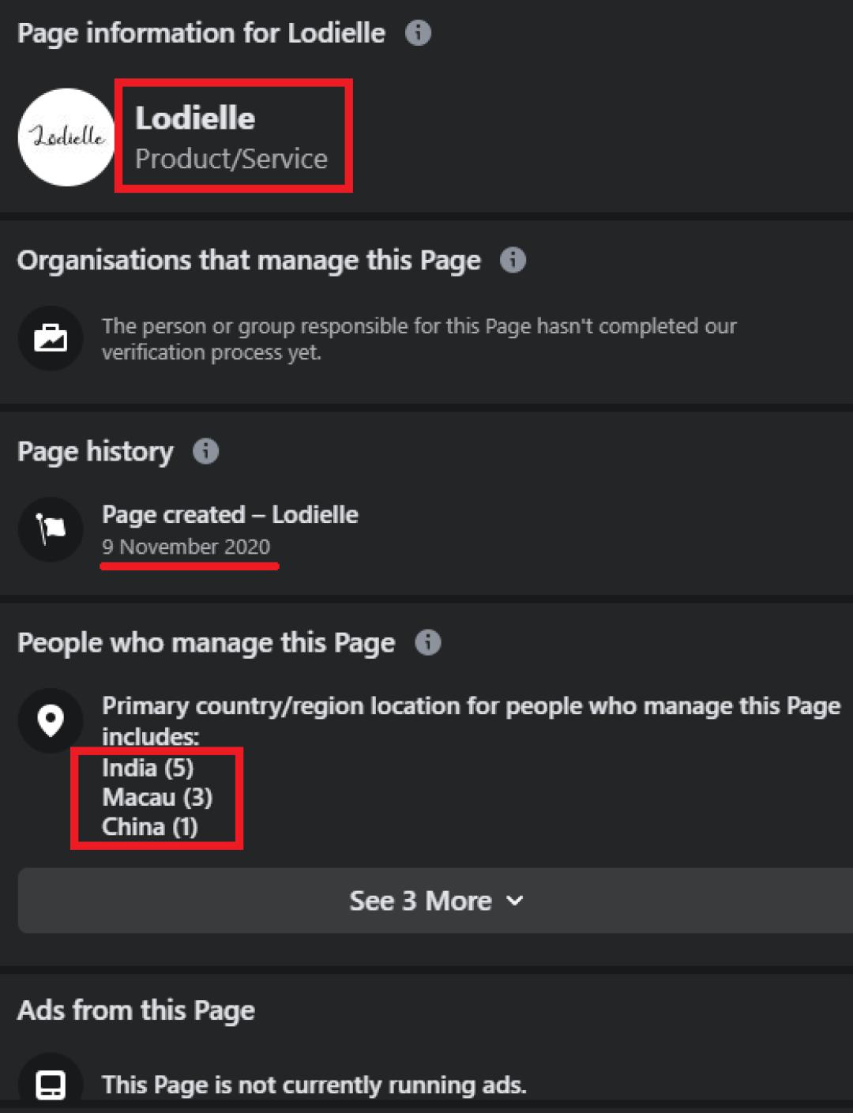
Task: Click the ads monitor icon
Action: point(51,1084)
